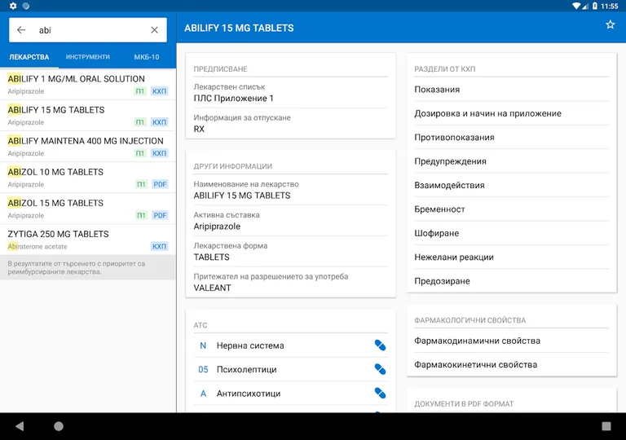Open ATC row Антипсихотици

(x=291, y=394)
